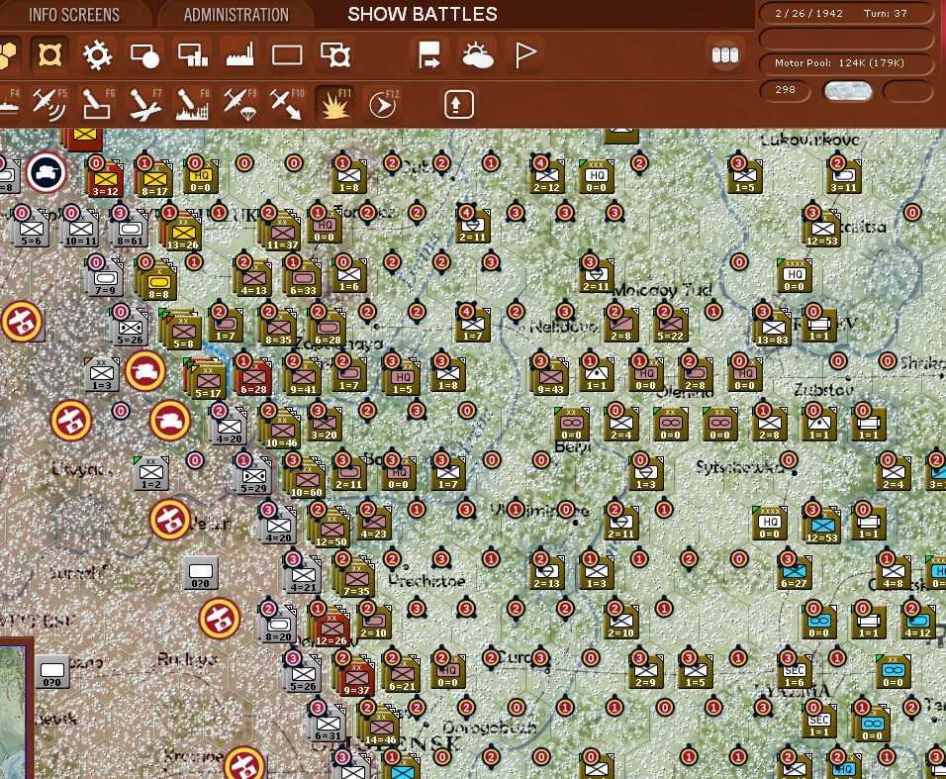Select the F9 air transport parachute mode

click(239, 104)
